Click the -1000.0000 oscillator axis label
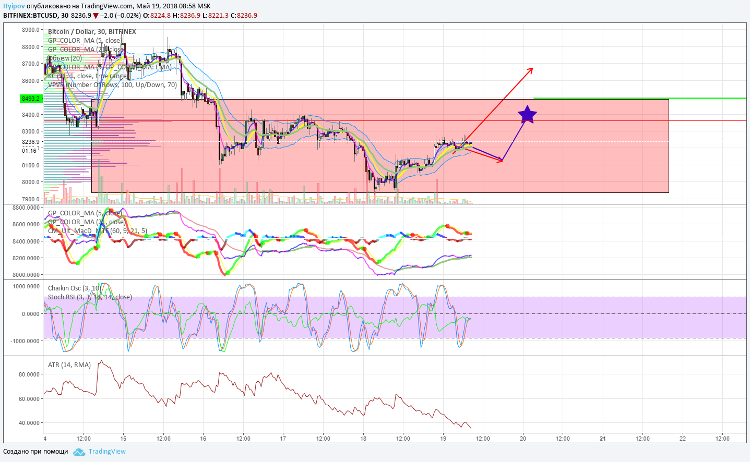 pyautogui.click(x=25, y=341)
